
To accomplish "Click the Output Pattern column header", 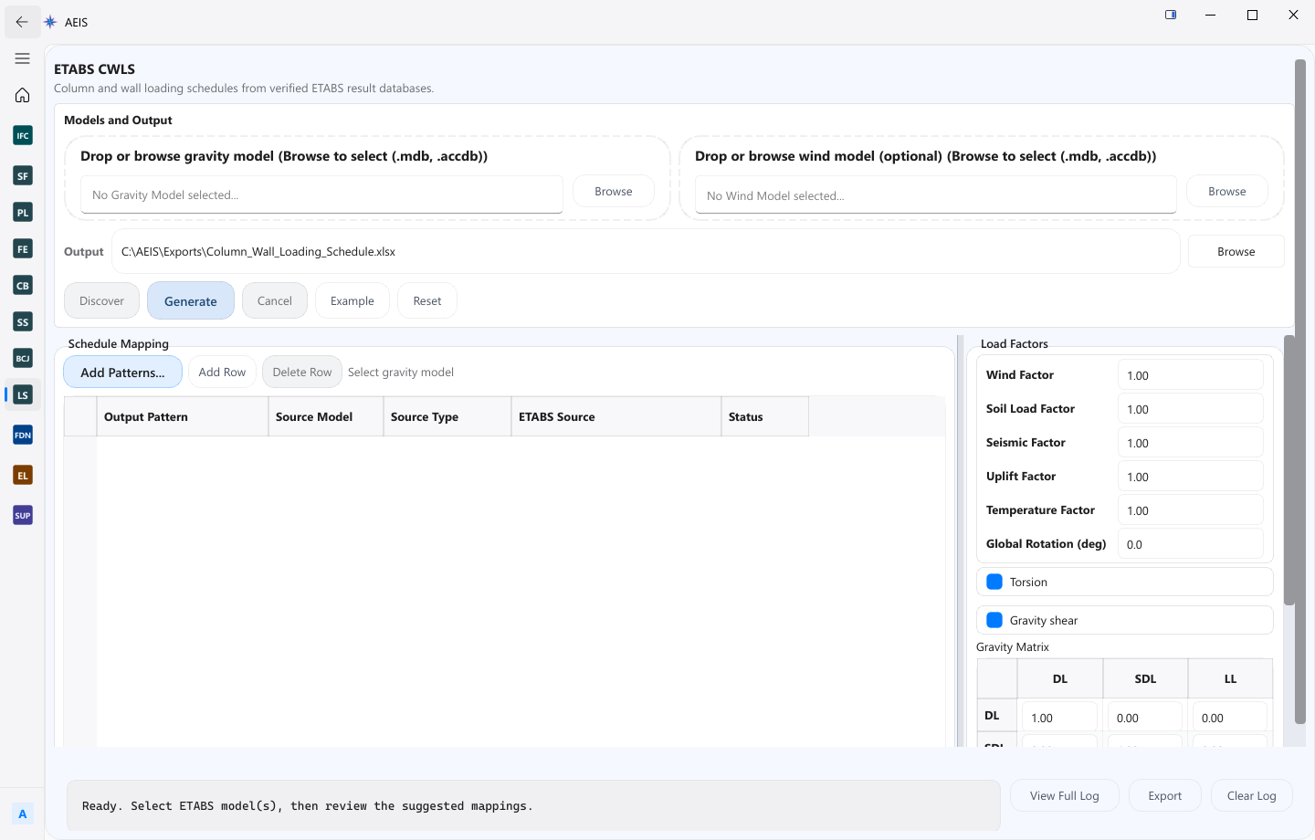I will click(182, 416).
